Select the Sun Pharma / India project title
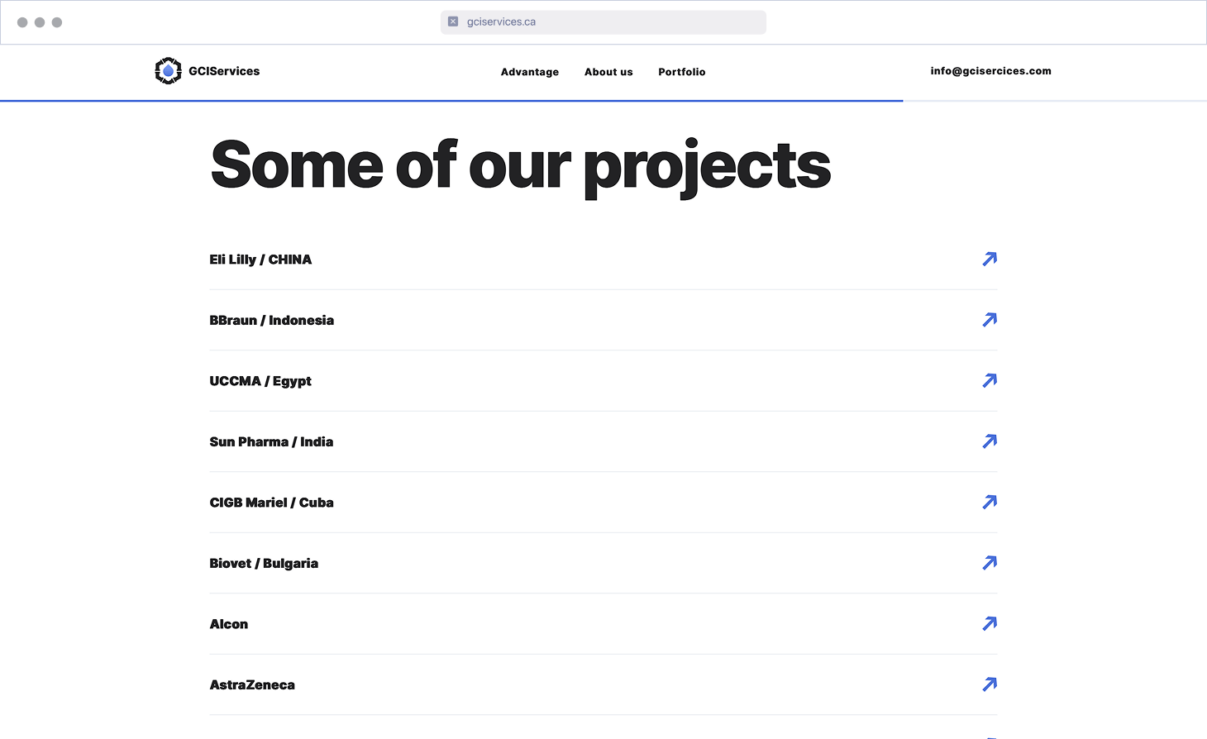This screenshot has width=1207, height=739. click(x=271, y=442)
